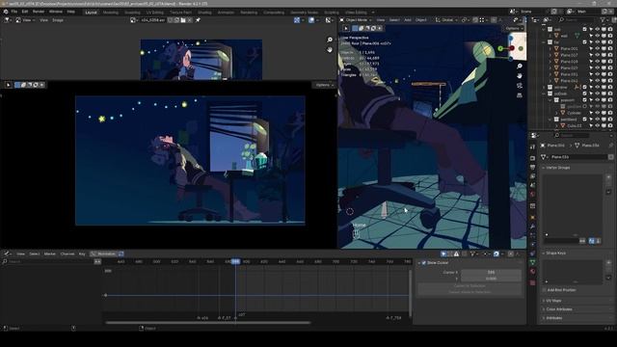Screen dimensions: 617x347
Task: Switch to the UV Editing workspace tab
Action: 155,13
